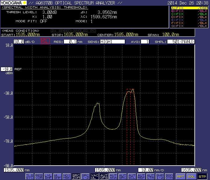The width and height of the screenshot is (210, 180).
Task: Toggle the STP stop sweep indicator
Action: [202, 176]
